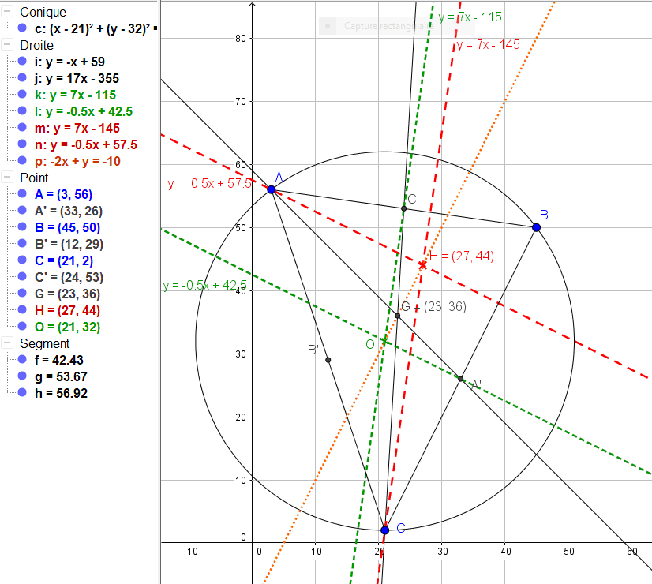Screen dimensions: 652x584
Task: Click red cross marker H in graph
Action: [x=422, y=265]
